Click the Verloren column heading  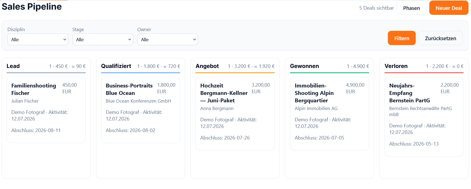pos(396,66)
